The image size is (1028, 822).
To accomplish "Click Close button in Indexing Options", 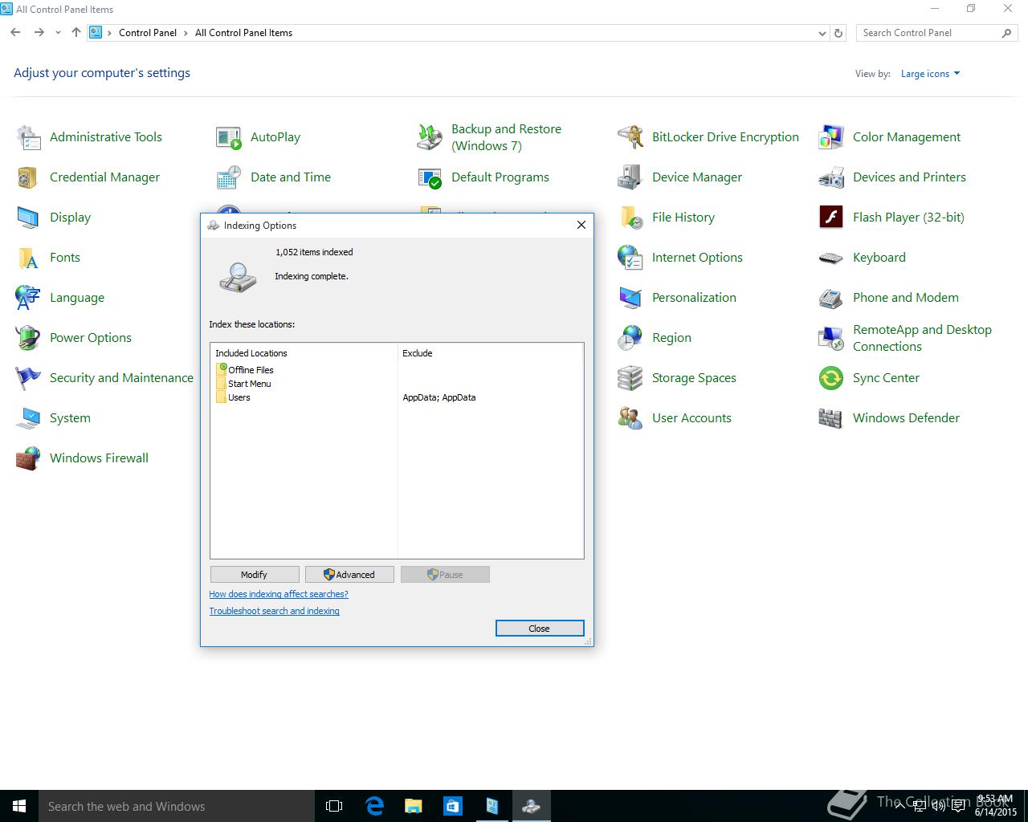I will click(x=540, y=629).
